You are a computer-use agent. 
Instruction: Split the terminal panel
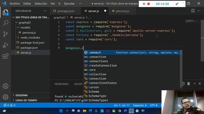click(x=184, y=84)
